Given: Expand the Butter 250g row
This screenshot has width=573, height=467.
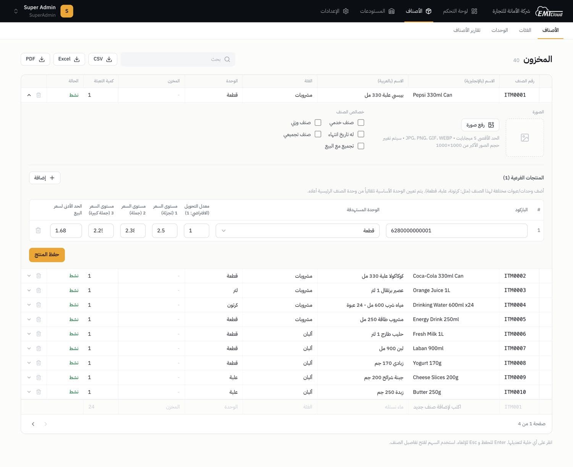Looking at the screenshot, I should (x=29, y=392).
